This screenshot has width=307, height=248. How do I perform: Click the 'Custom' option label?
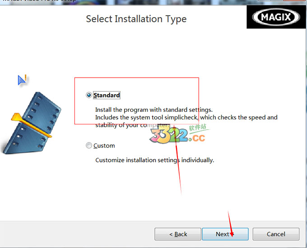[x=104, y=146]
